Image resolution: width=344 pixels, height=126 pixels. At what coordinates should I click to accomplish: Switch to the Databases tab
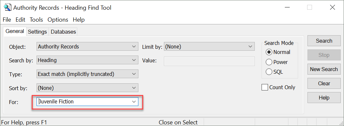(x=63, y=32)
